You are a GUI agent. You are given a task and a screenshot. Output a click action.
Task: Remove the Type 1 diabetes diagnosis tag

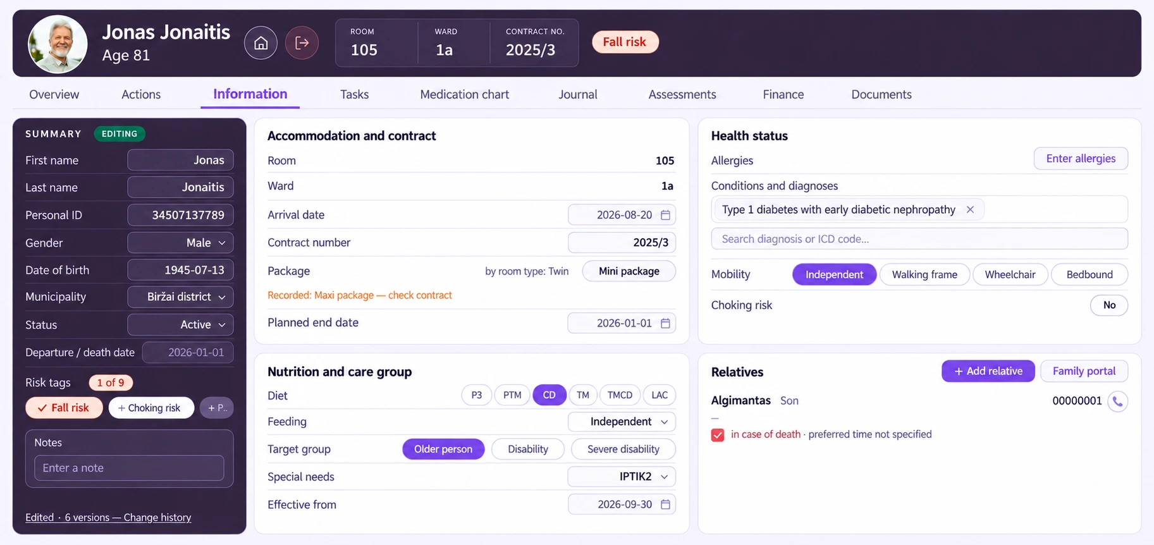point(970,209)
